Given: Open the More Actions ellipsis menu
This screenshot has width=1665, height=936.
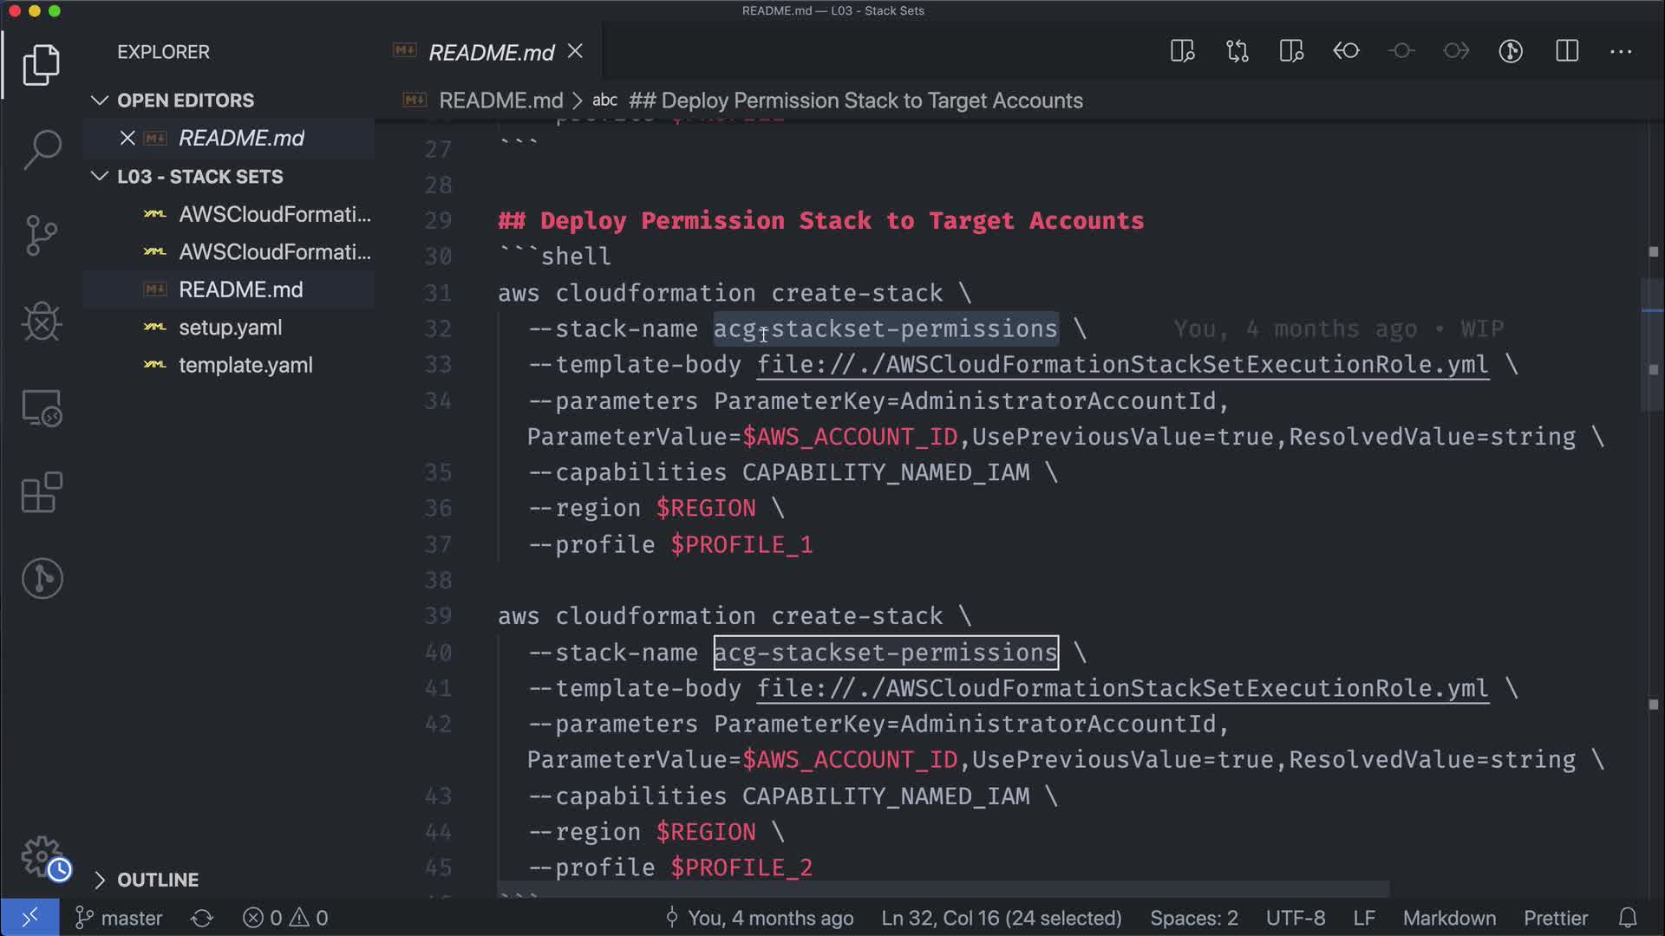Looking at the screenshot, I should [1621, 51].
